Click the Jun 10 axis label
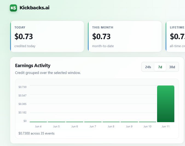185x146 pixels. (147, 126)
